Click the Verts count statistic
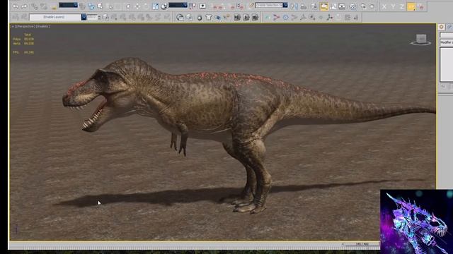Image resolution: width=453 pixels, height=254 pixels. point(23,44)
